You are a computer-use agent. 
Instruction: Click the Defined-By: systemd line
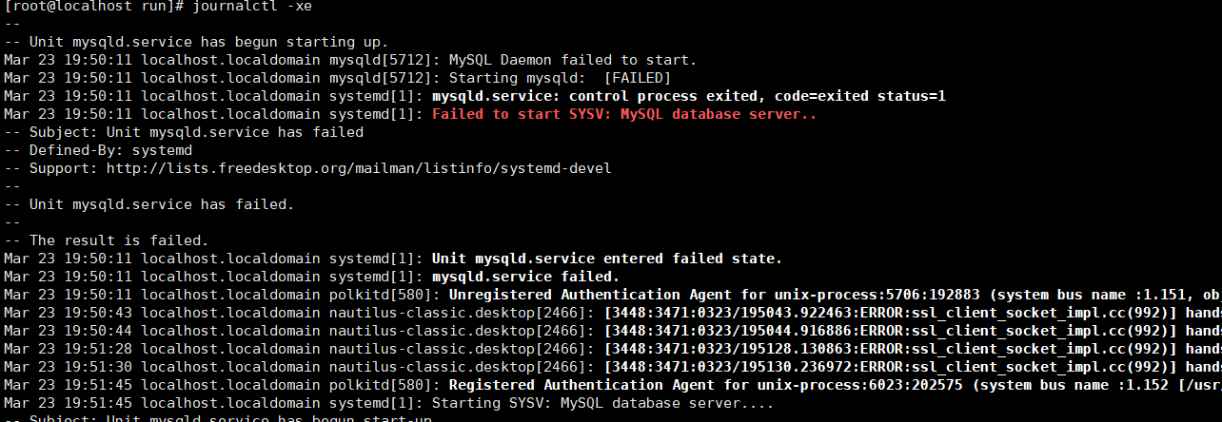(x=98, y=150)
